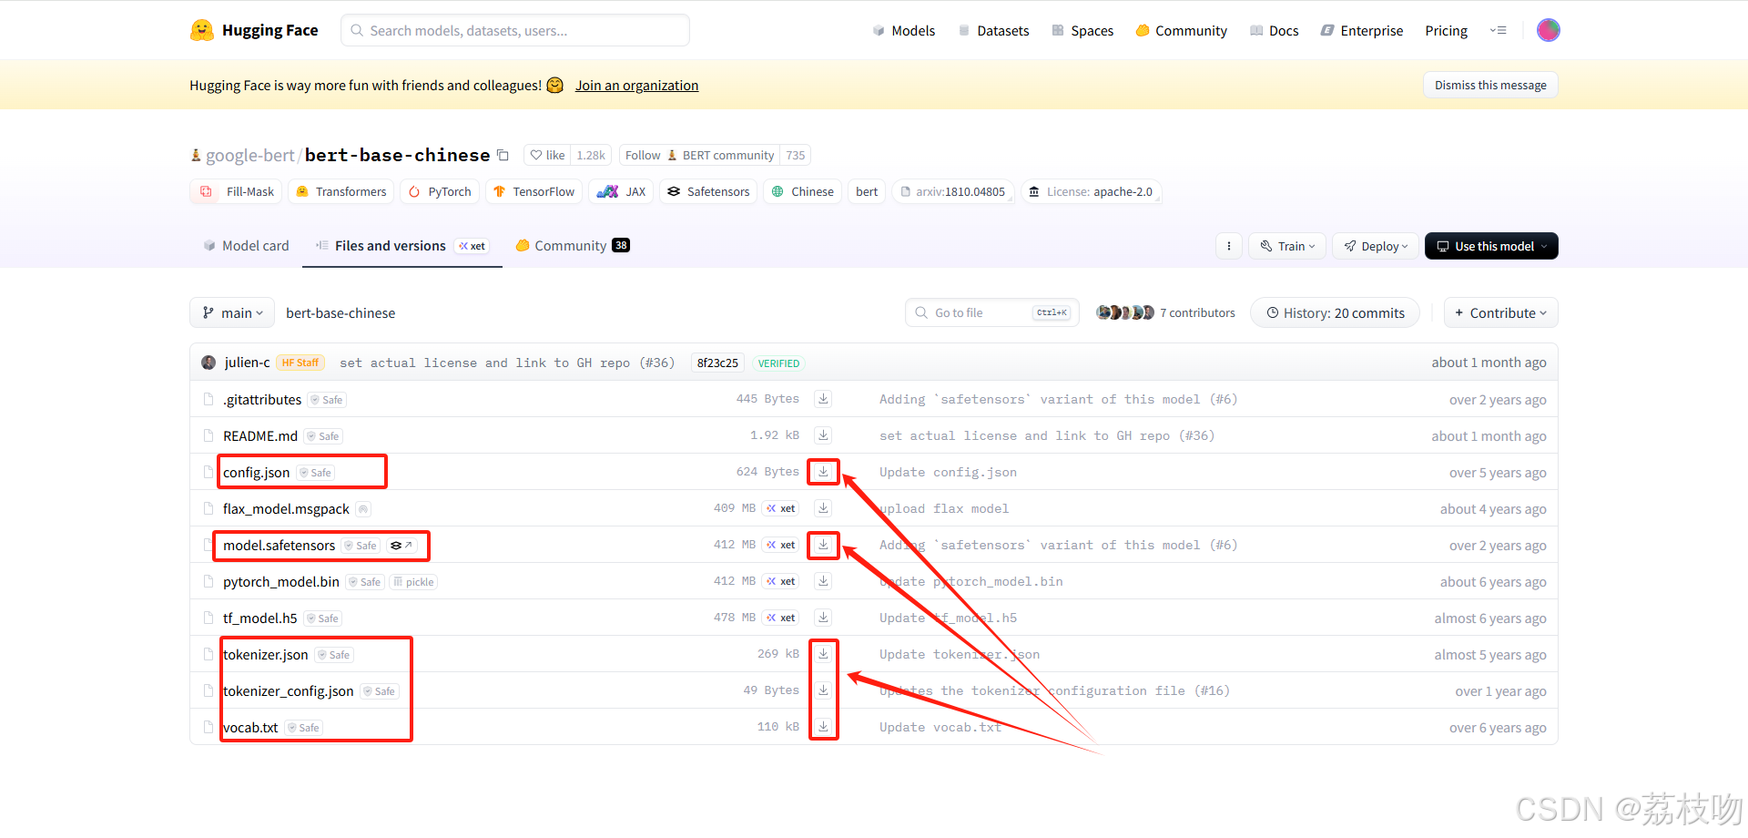1748x838 pixels.
Task: Click the TensorFlow tag
Action: [x=534, y=191]
